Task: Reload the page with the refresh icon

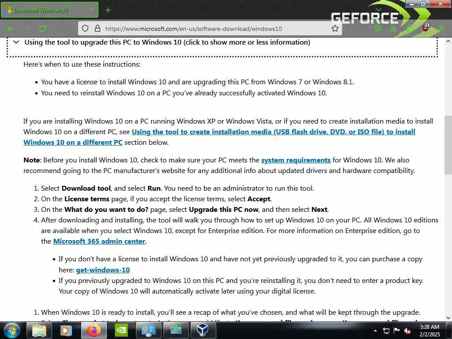Action: tap(42, 29)
